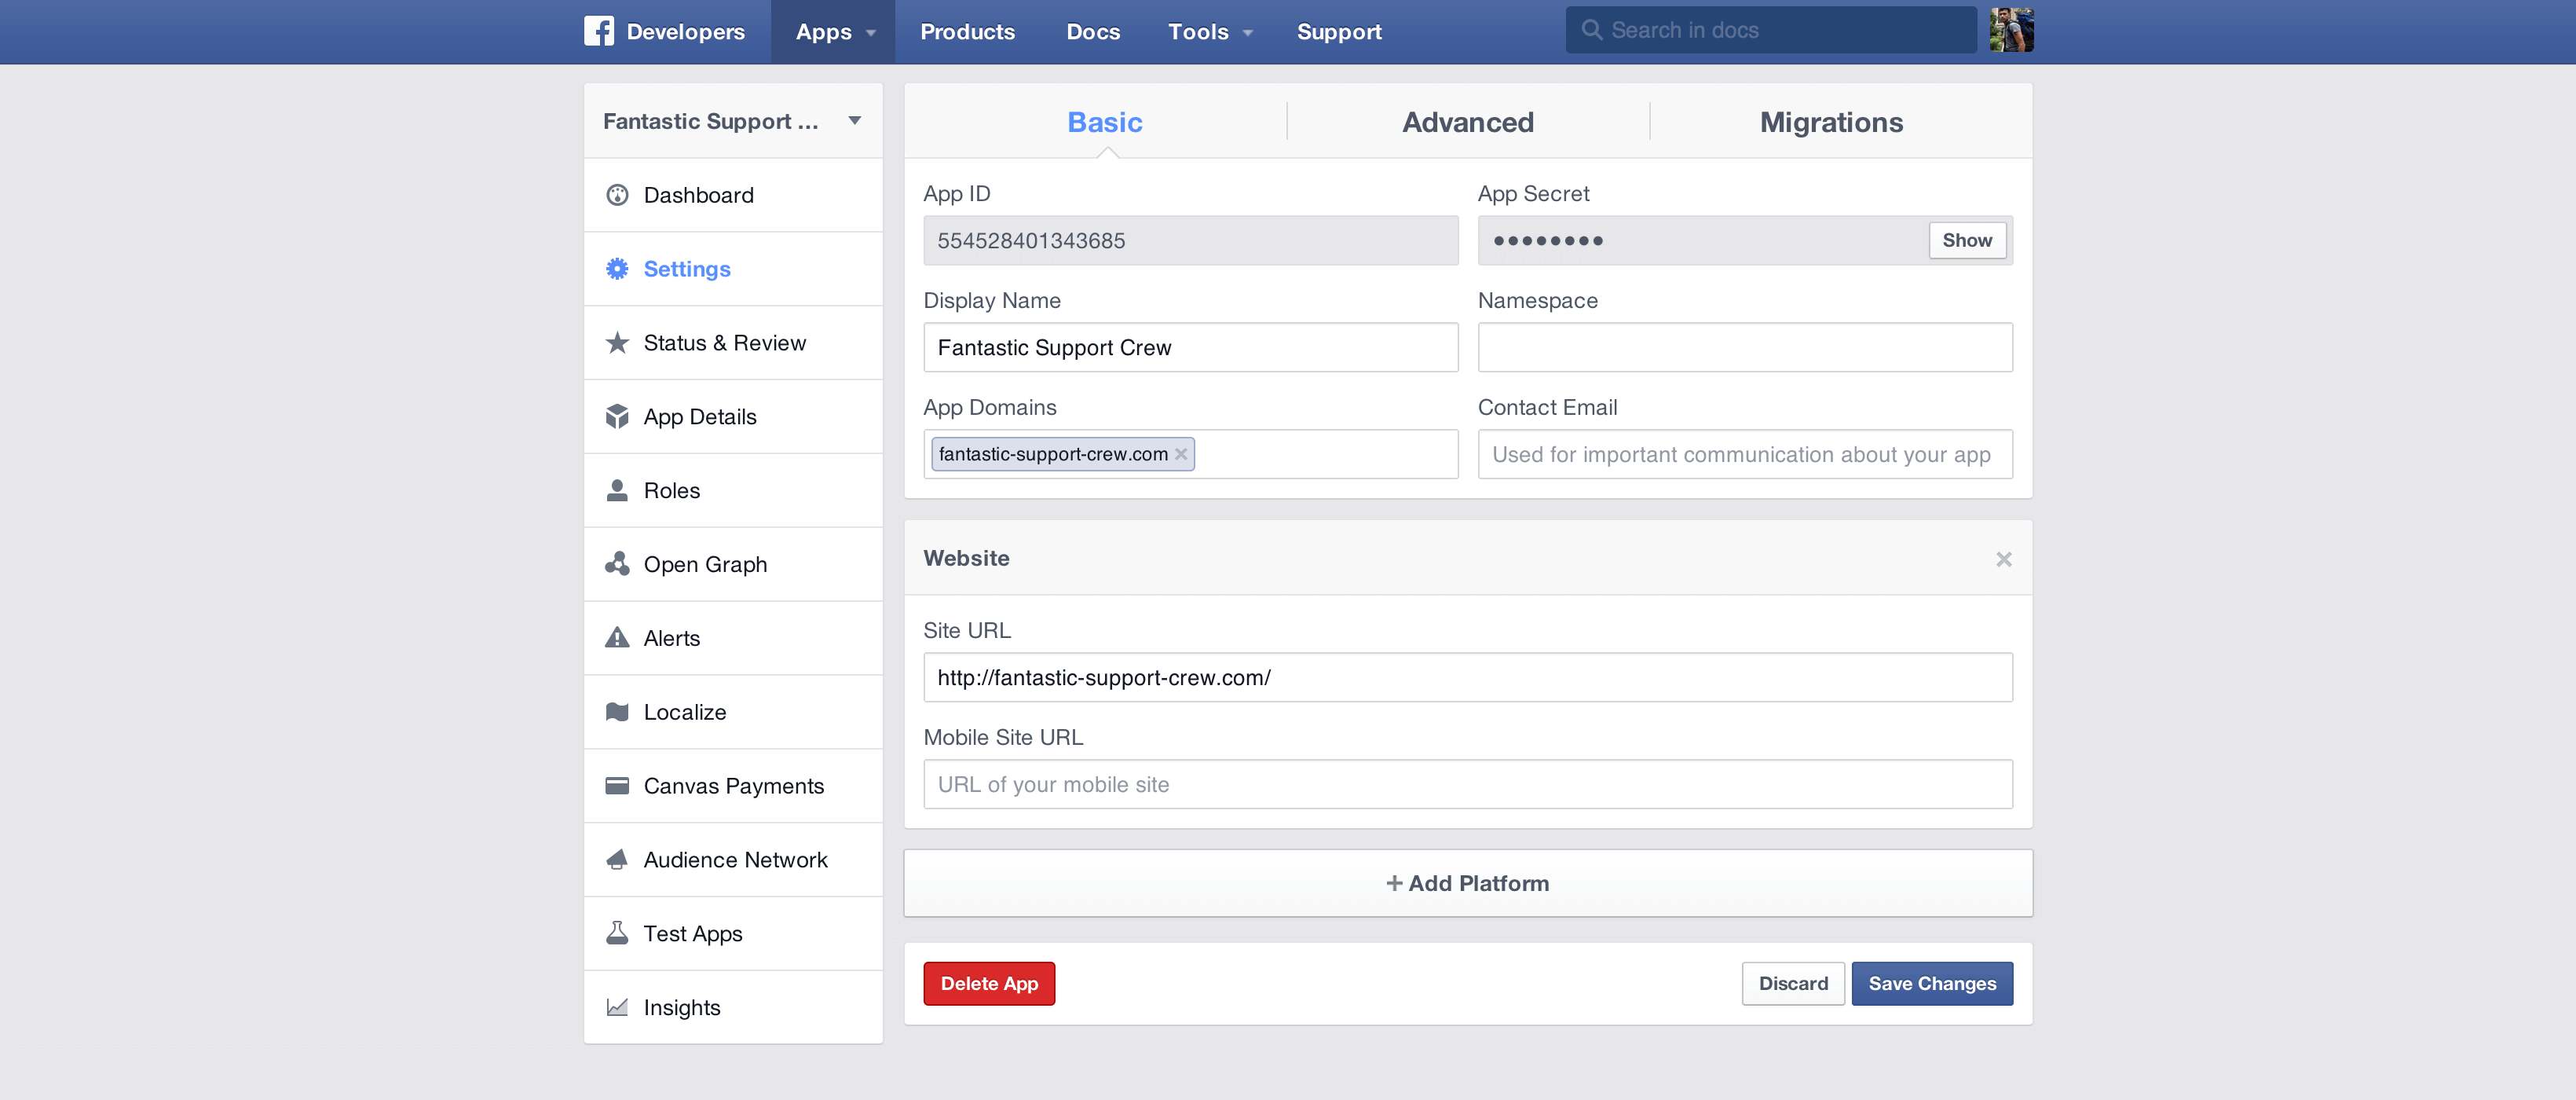Open Status & Review sidebar item
The width and height of the screenshot is (2576, 1100).
733,343
